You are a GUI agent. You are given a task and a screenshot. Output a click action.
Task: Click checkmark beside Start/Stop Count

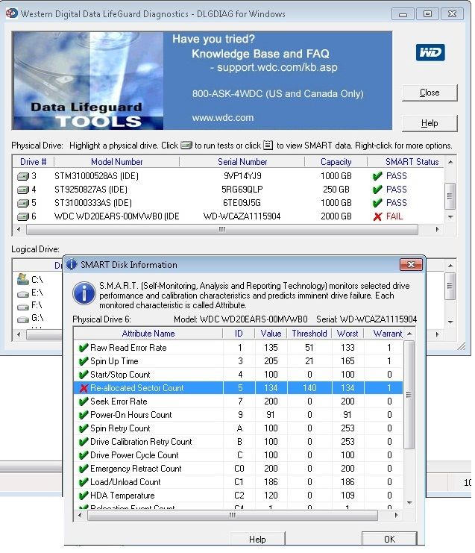(x=84, y=375)
